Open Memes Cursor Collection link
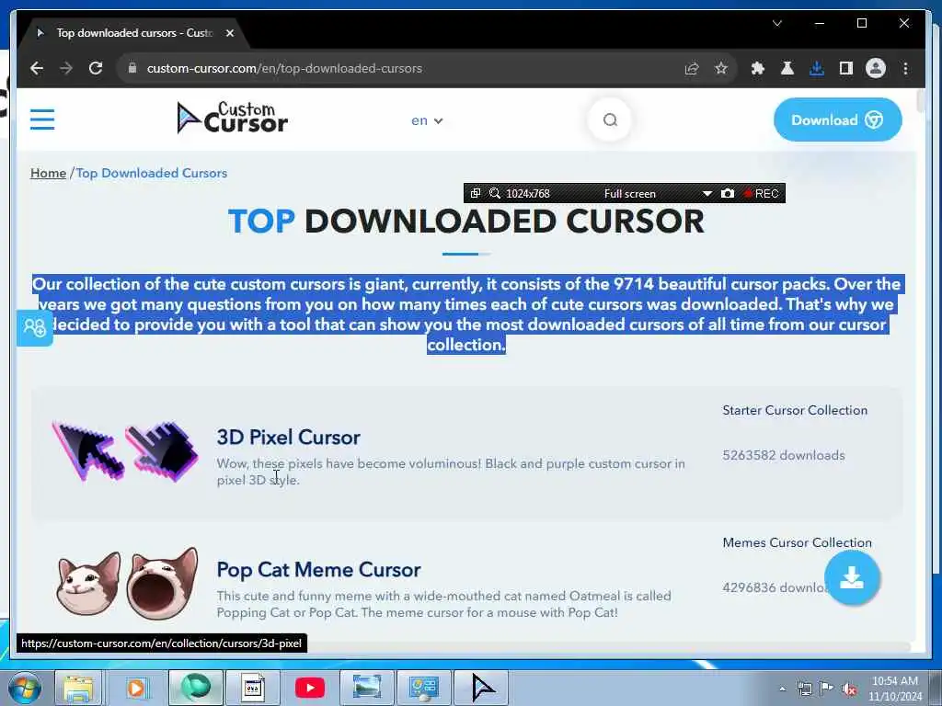The height and width of the screenshot is (706, 942). point(797,542)
